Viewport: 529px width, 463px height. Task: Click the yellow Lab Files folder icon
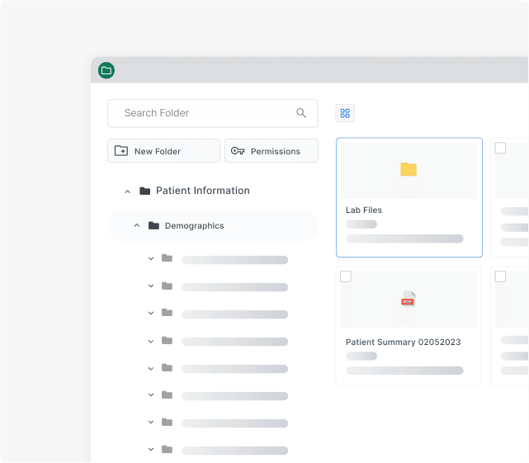coord(409,169)
